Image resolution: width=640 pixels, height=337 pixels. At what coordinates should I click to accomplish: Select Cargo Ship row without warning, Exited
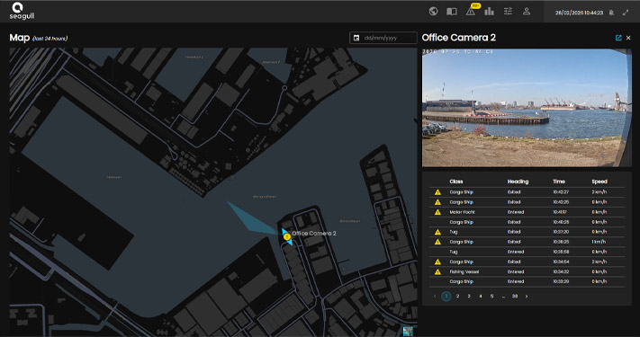coord(527,222)
